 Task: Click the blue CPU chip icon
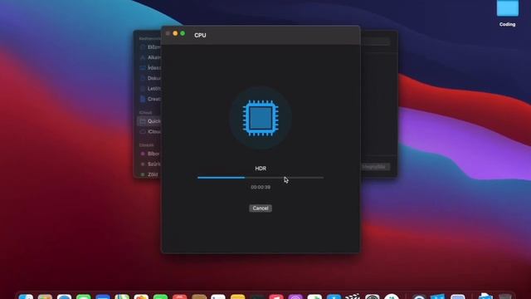coord(261,118)
